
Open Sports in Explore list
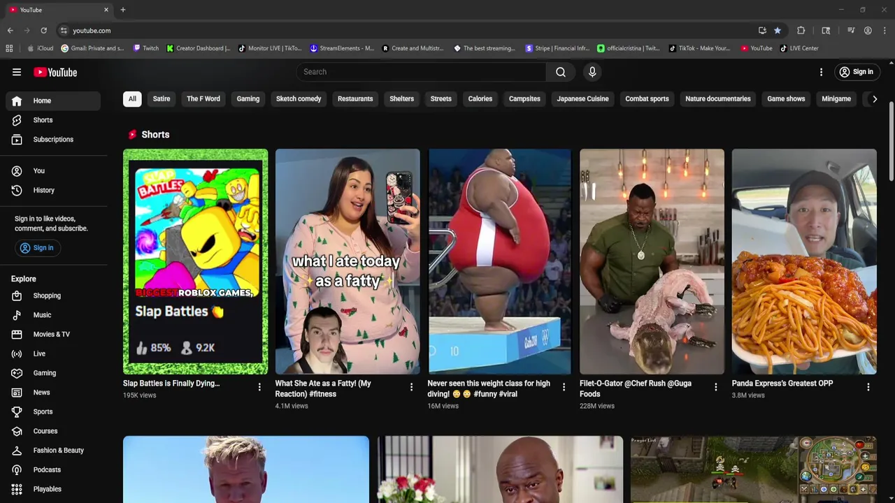pos(53,411)
